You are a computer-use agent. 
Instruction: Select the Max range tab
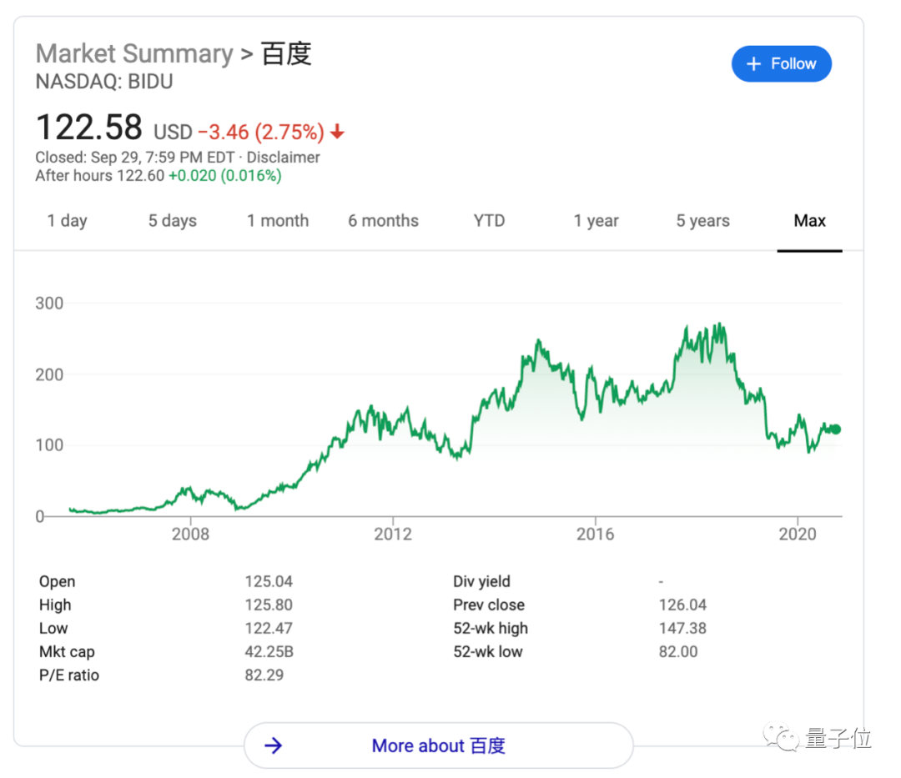click(x=809, y=221)
